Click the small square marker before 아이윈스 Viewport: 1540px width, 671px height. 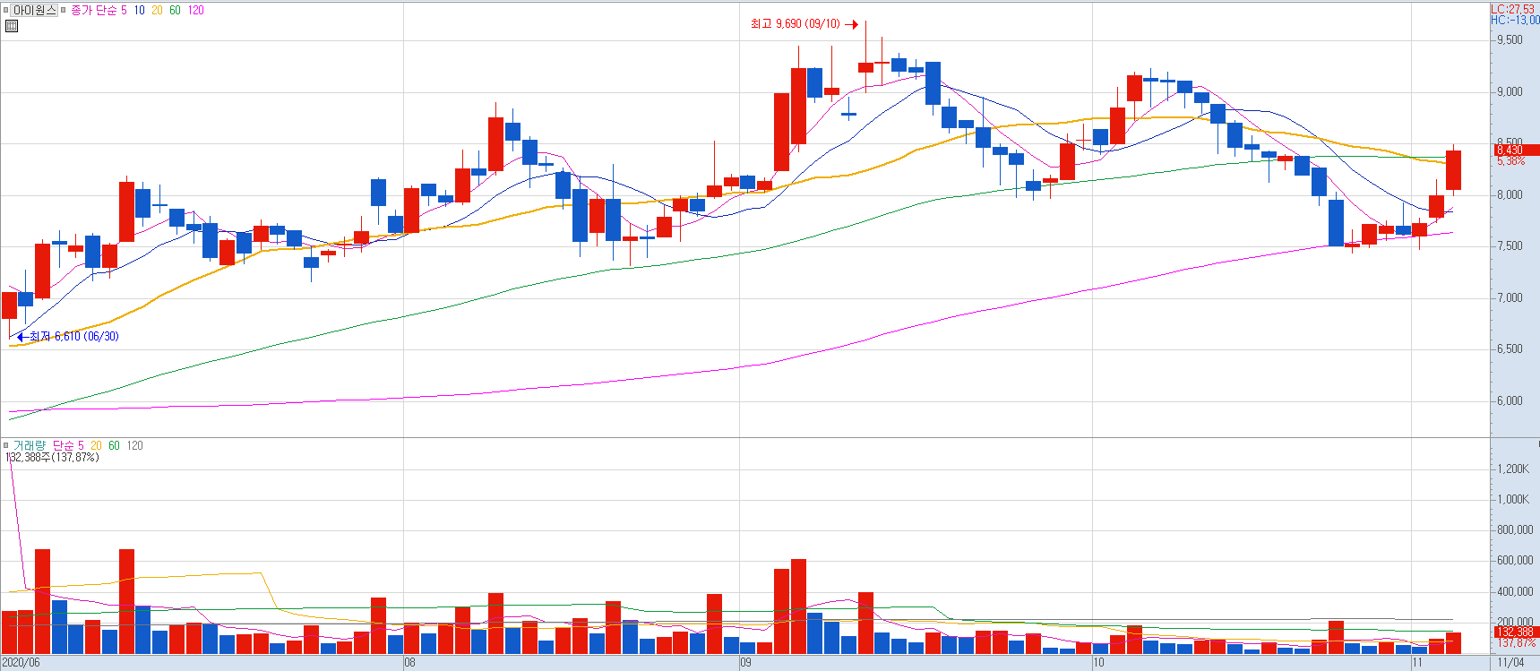click(x=5, y=11)
